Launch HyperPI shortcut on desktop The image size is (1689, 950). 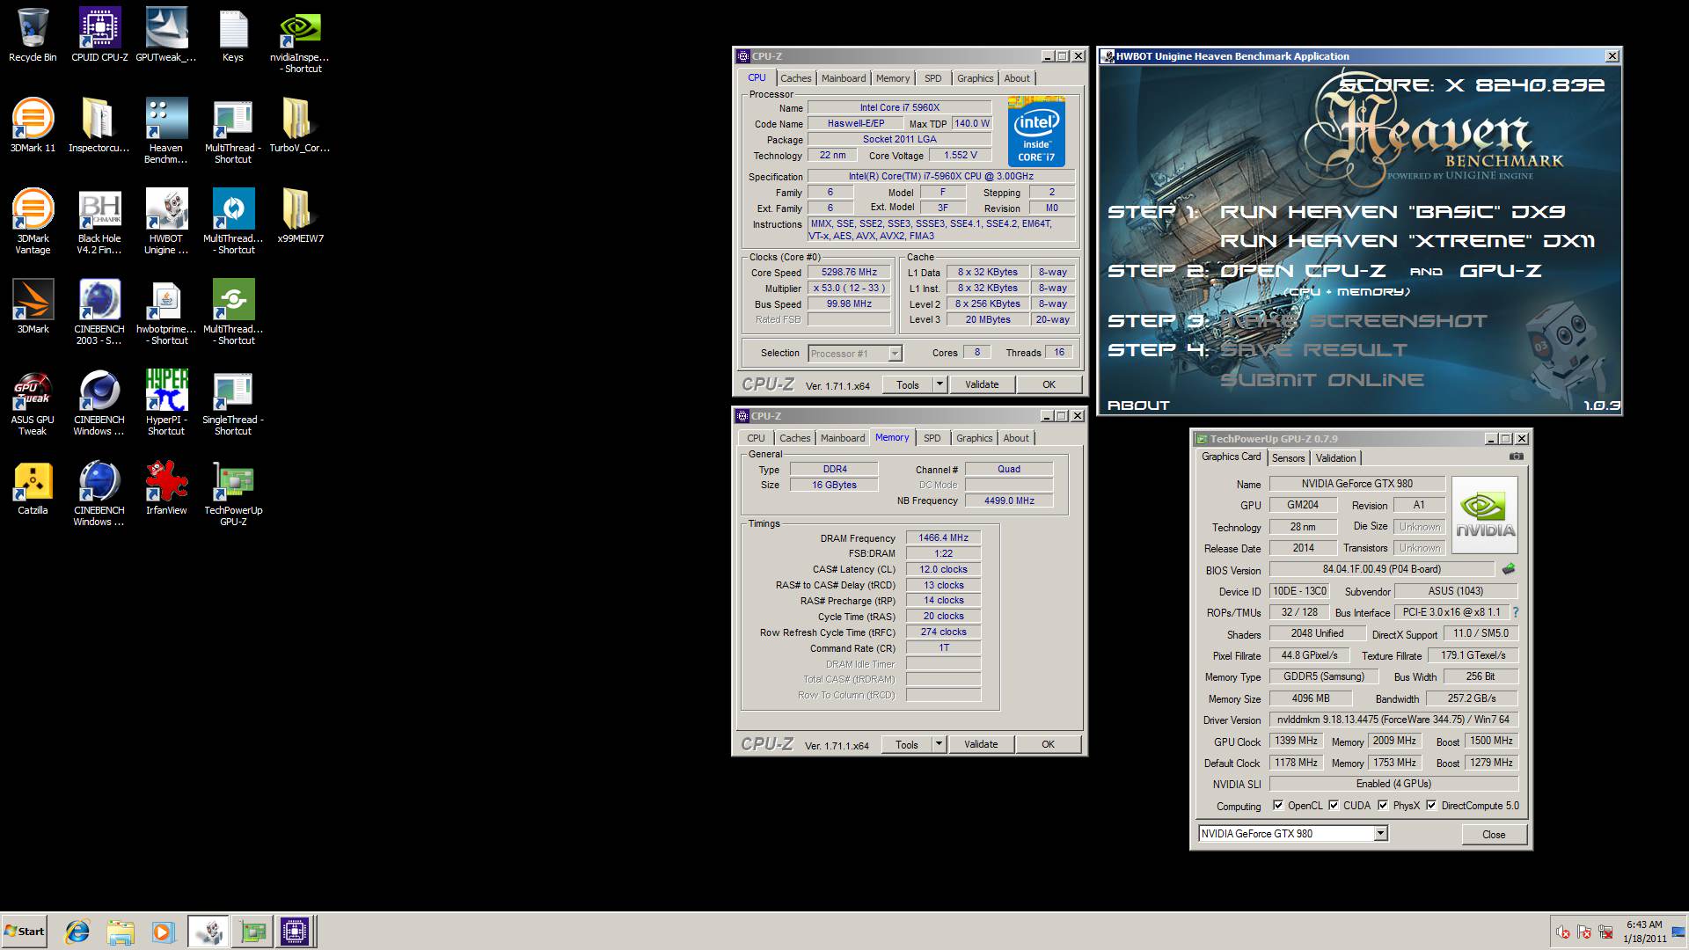click(166, 403)
